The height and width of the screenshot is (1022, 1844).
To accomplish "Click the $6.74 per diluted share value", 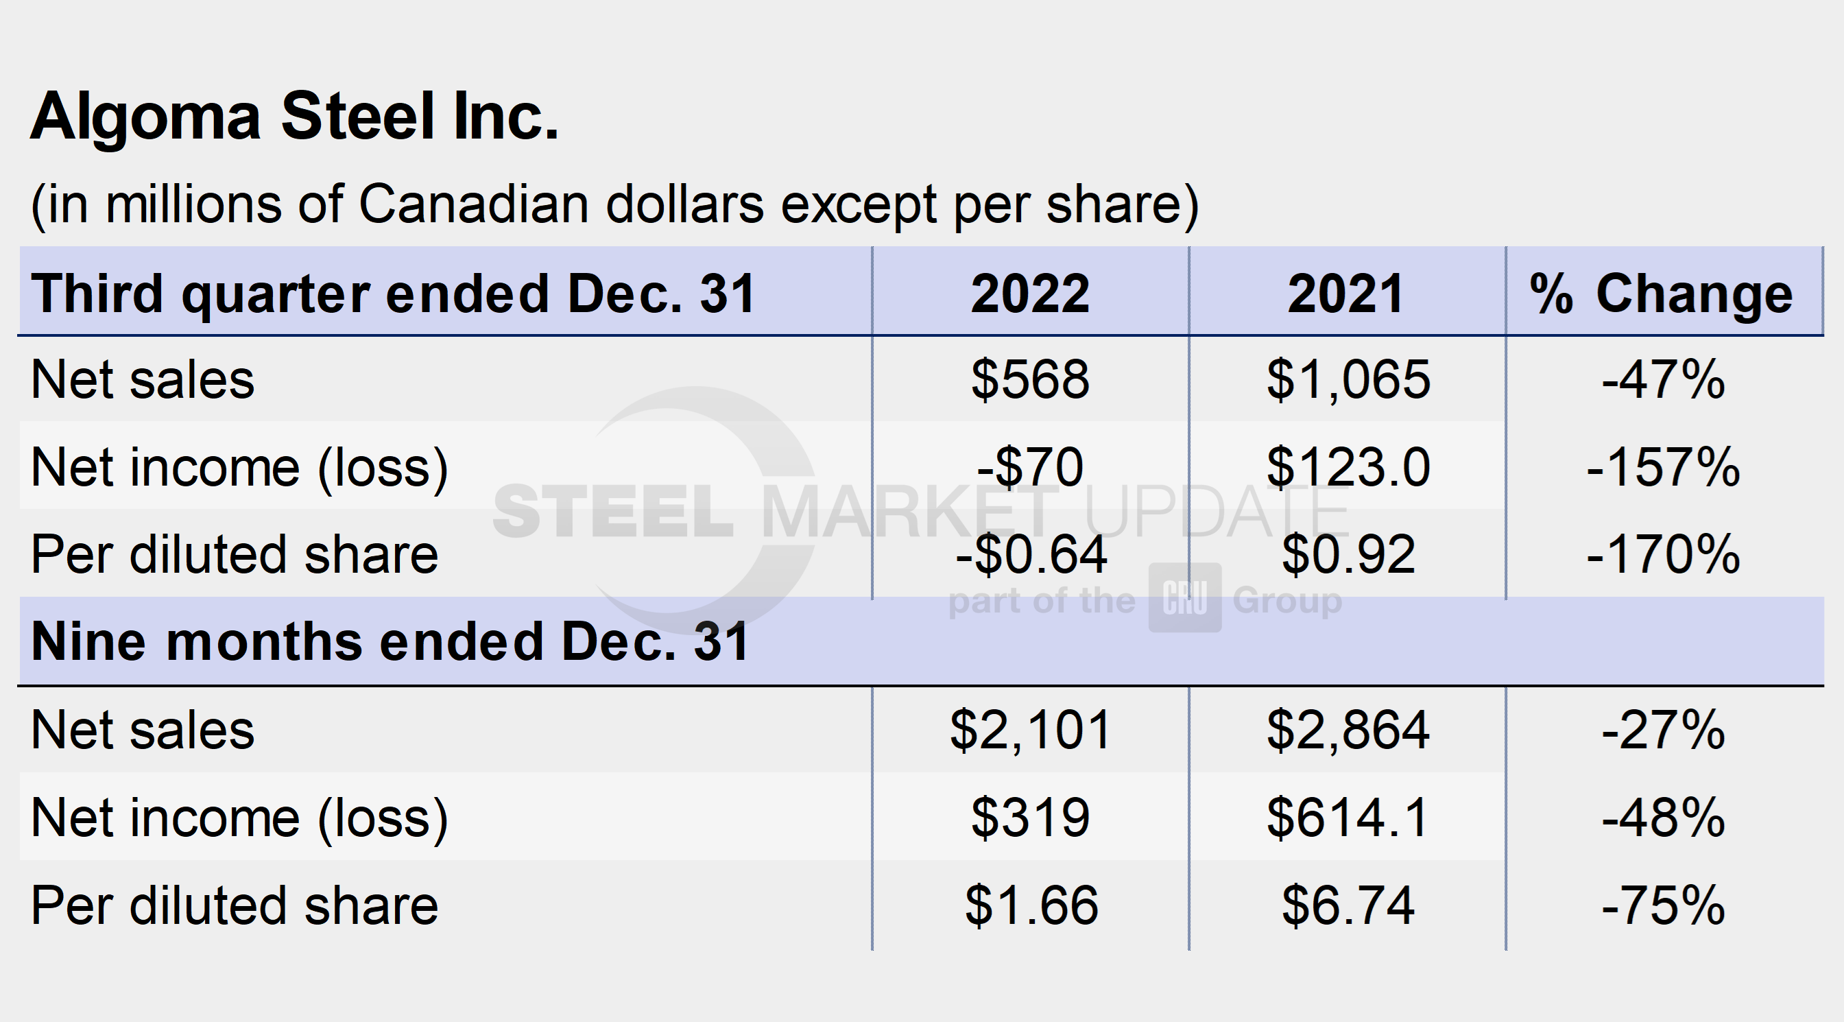I will 1348,905.
